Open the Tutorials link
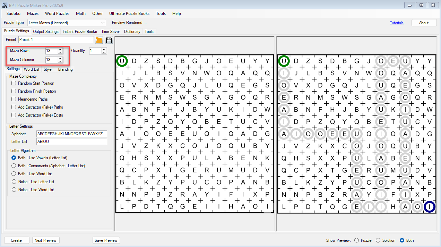441x247 pixels. [x=396, y=23]
